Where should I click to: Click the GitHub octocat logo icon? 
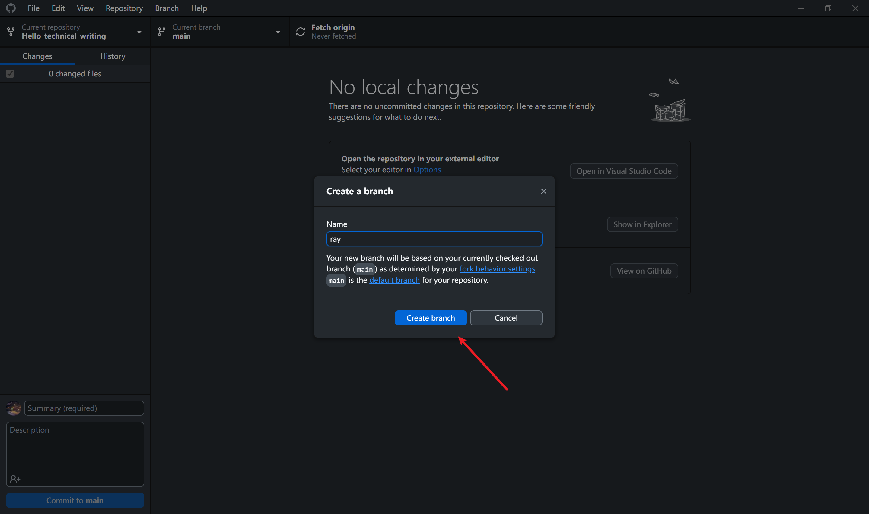[11, 8]
